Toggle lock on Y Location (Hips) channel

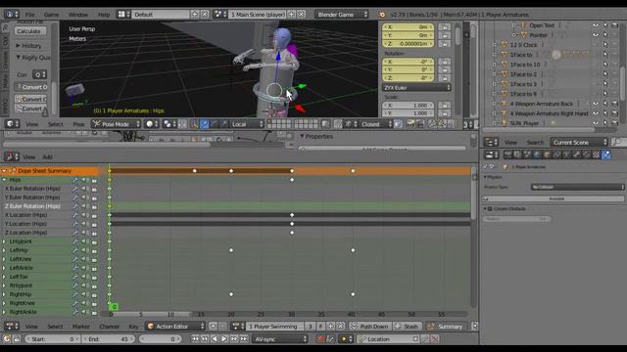(94, 224)
